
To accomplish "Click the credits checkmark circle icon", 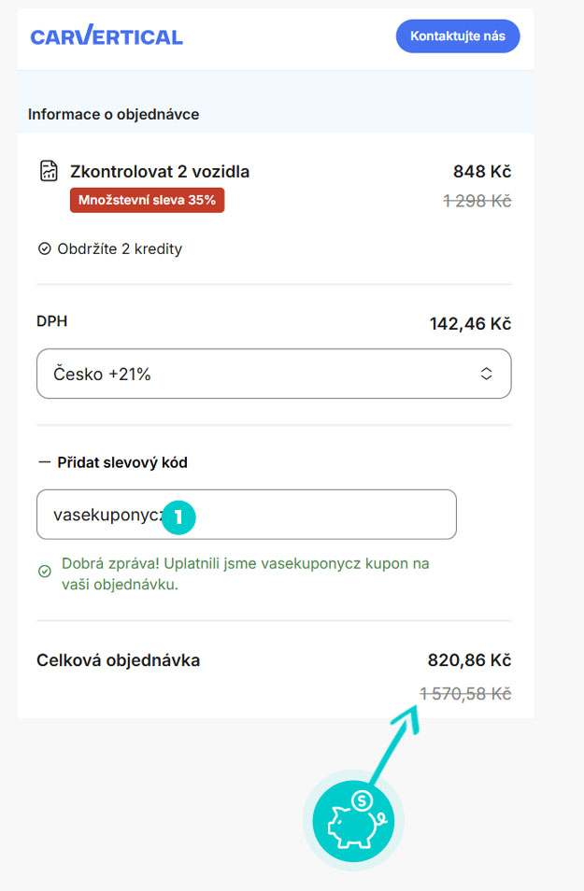I will click(x=44, y=249).
